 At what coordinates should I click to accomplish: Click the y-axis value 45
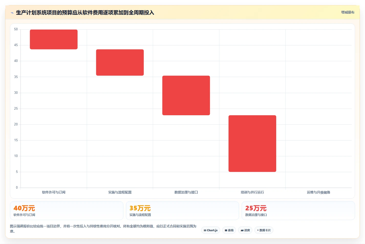[x=16, y=45]
